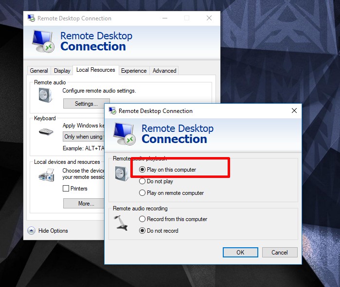Viewport: 340px width, 287px height.
Task: Cancel the audio settings dialog
Action: 280,253
